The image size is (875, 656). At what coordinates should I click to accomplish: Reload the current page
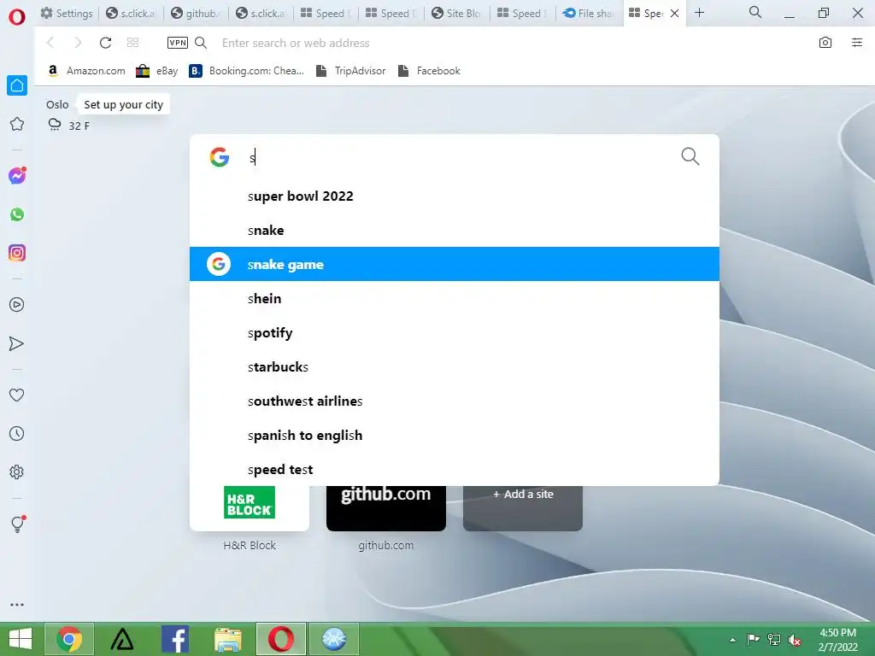pyautogui.click(x=105, y=43)
